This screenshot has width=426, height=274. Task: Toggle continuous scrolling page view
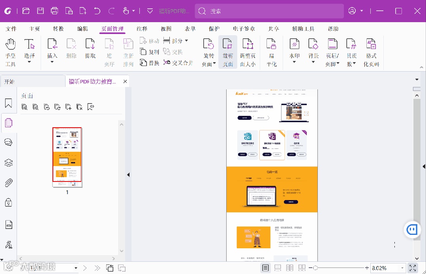click(278, 268)
